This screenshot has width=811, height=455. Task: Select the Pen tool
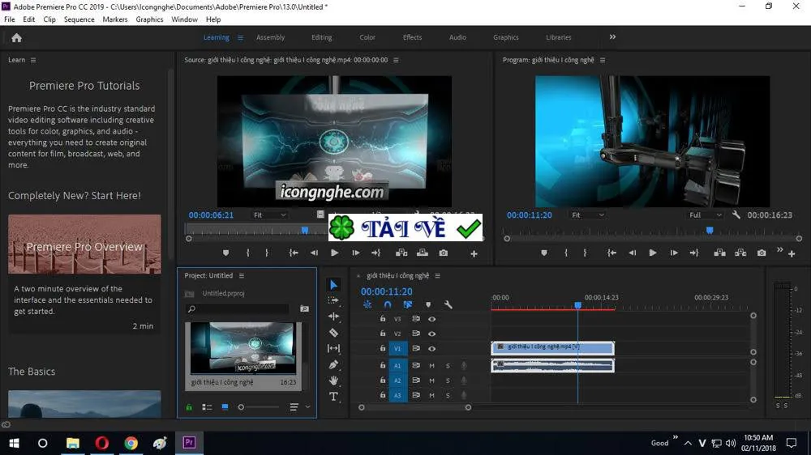tap(333, 364)
